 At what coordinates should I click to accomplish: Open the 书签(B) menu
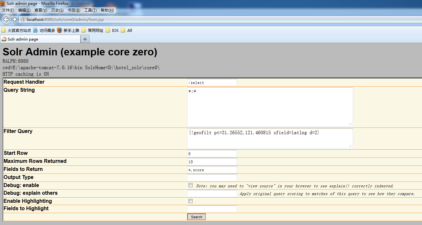point(74,10)
